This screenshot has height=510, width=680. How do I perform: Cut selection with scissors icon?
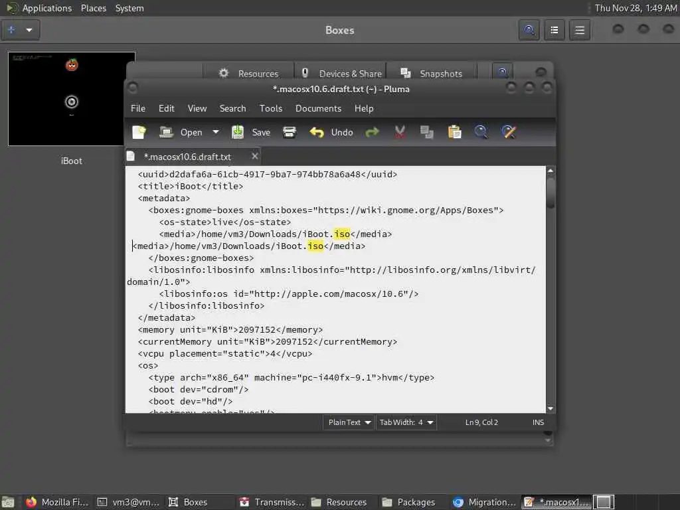pyautogui.click(x=399, y=132)
